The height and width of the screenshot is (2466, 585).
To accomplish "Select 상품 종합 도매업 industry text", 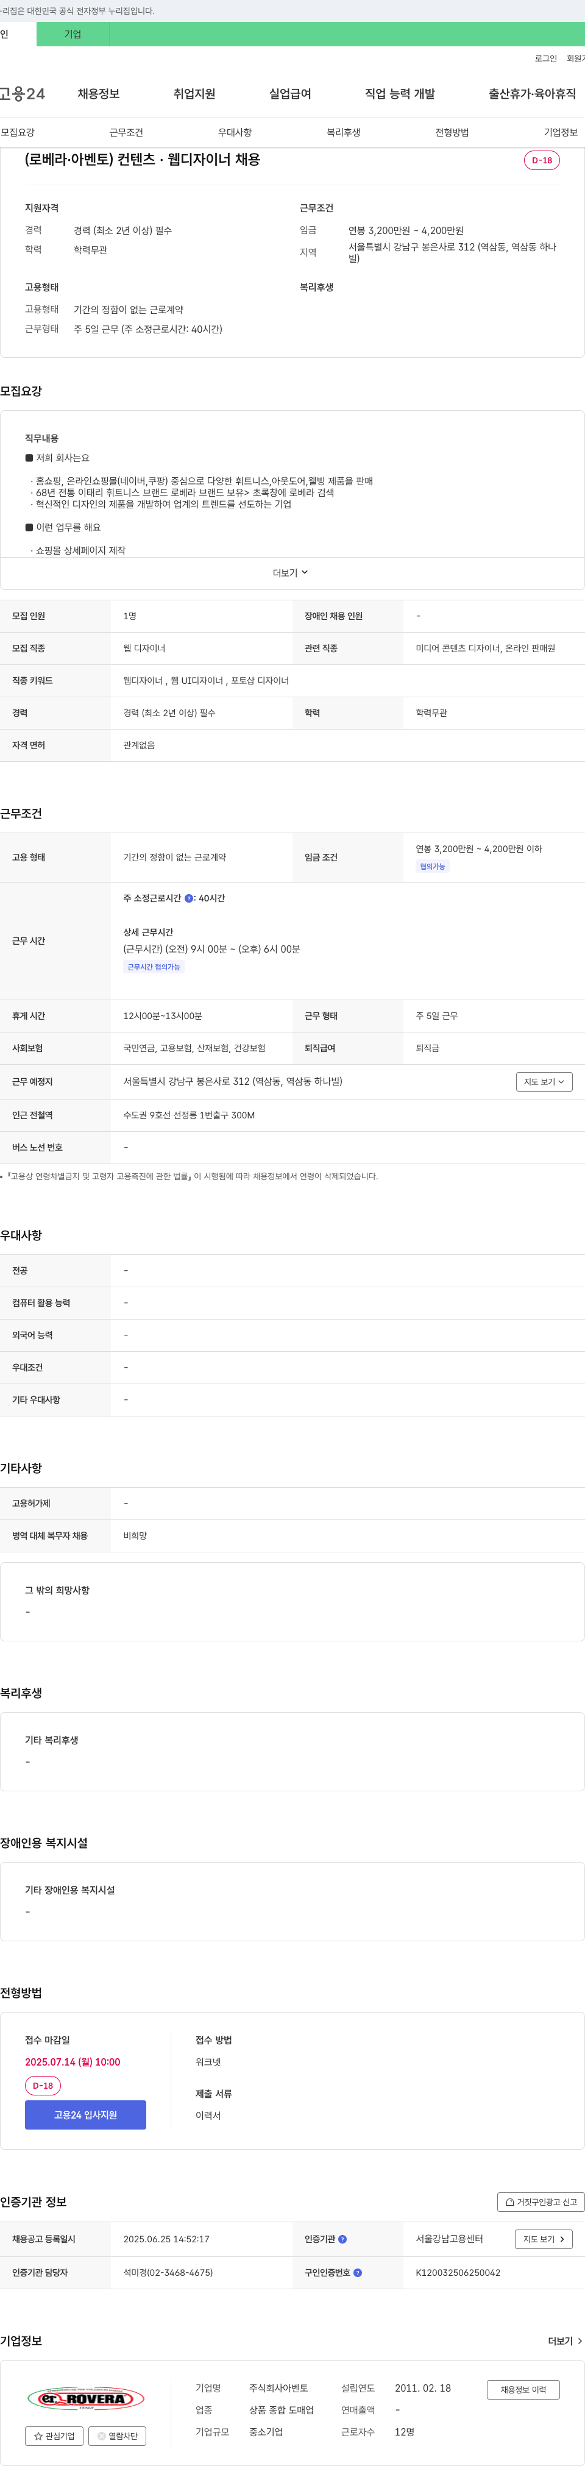I will (282, 2409).
